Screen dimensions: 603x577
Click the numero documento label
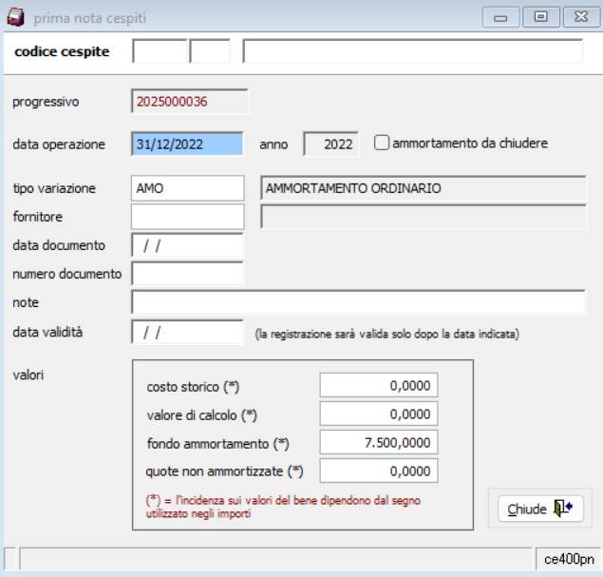click(x=66, y=274)
